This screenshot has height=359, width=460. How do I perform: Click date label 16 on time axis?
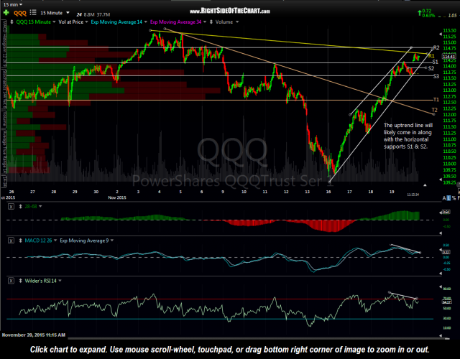point(328,192)
